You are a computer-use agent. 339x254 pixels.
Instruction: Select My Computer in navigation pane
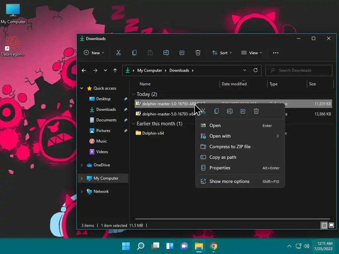(103, 178)
